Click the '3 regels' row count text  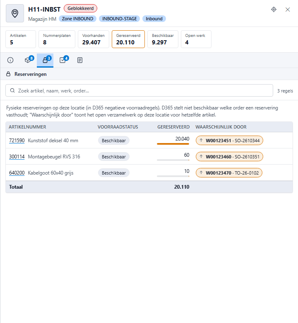pos(285,91)
